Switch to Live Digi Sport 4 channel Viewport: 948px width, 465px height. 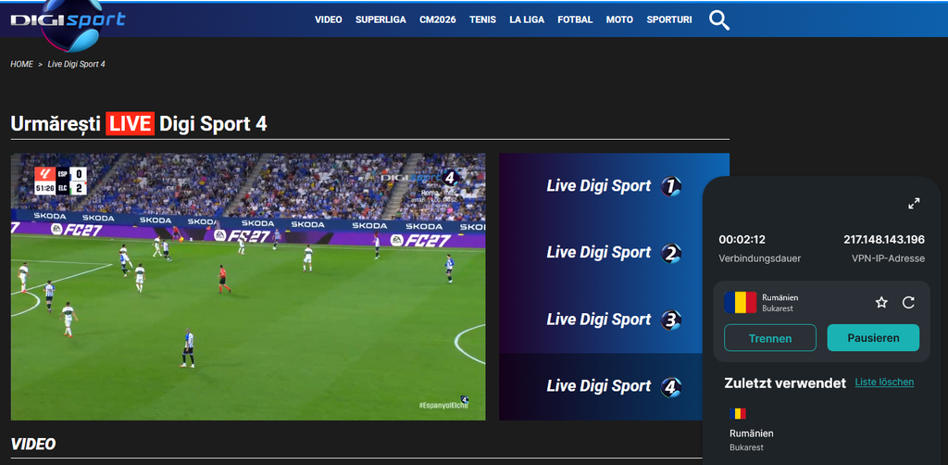(x=614, y=386)
